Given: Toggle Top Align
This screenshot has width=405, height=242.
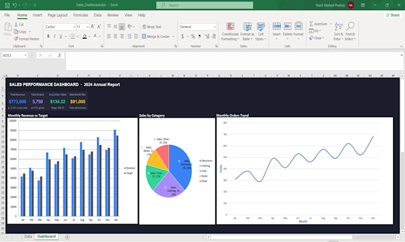Looking at the screenshot, I should coord(109,26).
